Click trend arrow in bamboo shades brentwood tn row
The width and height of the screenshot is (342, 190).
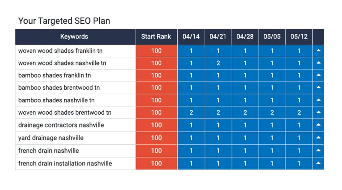(318, 88)
